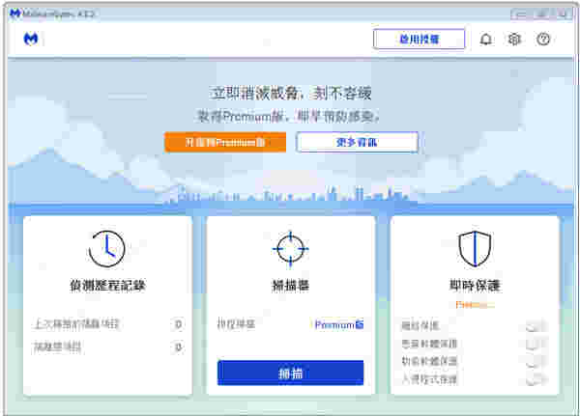
Task: Click the Malwarebytes blue M logo in header
Action: 31,39
